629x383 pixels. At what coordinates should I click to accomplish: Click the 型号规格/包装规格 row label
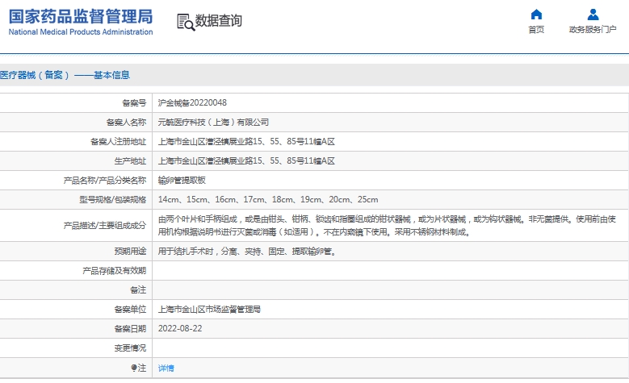pyautogui.click(x=113, y=199)
